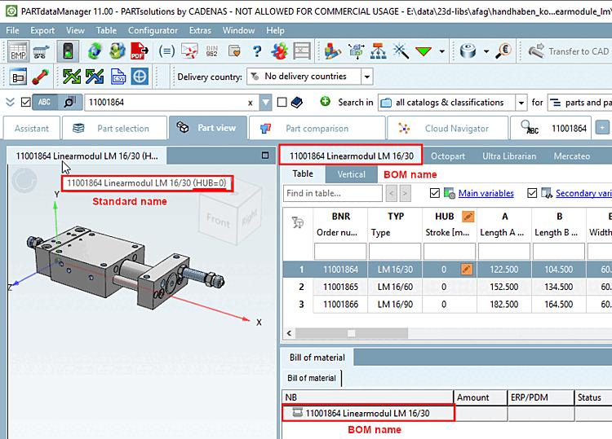Toggle the Main variables checkbox
Screen dimensions: 612x439
[434, 193]
